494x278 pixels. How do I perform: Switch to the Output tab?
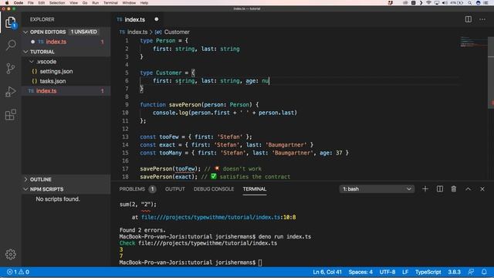pyautogui.click(x=175, y=188)
